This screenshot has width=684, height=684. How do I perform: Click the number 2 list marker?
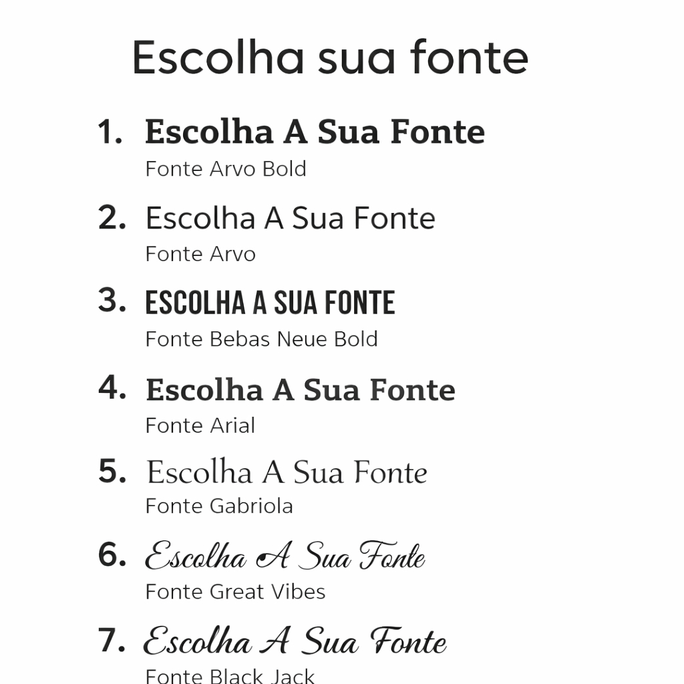(x=112, y=218)
